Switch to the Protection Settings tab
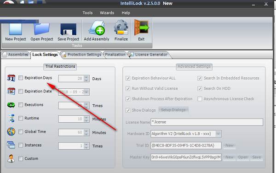Screen dimensions: 276x173 click(x=82, y=54)
